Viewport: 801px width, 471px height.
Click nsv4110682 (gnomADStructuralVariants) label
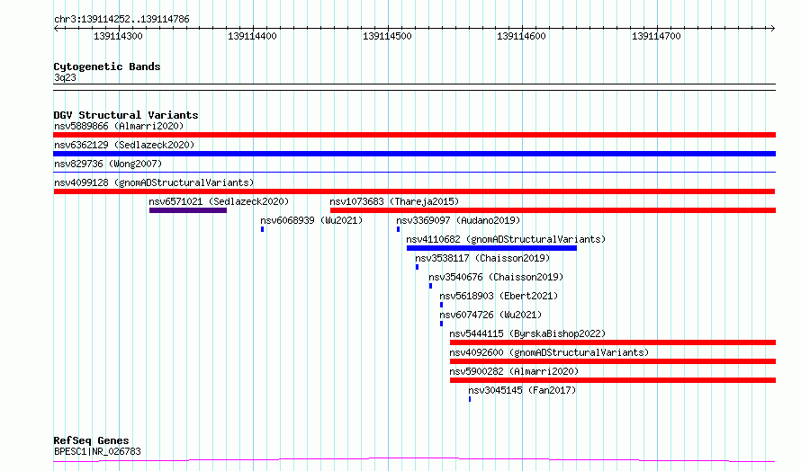[x=506, y=239]
